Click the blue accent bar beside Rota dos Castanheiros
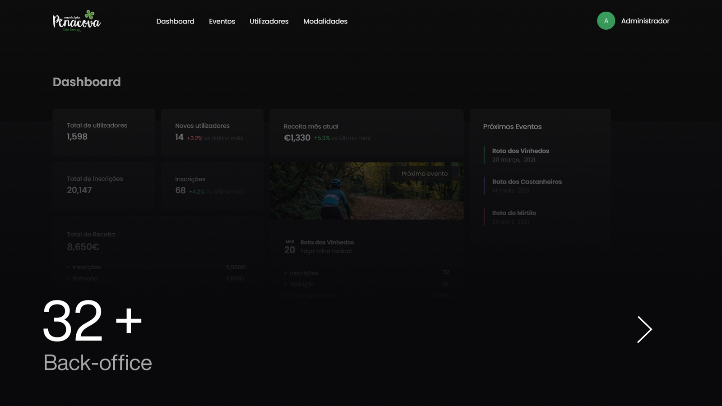This screenshot has width=722, height=406. point(484,186)
